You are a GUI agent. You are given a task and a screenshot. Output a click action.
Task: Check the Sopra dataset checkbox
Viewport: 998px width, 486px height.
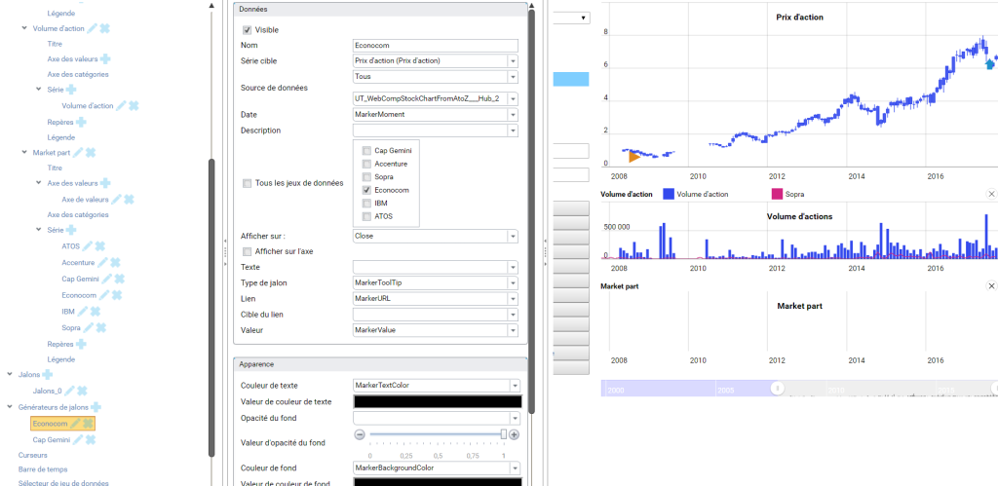(x=366, y=177)
